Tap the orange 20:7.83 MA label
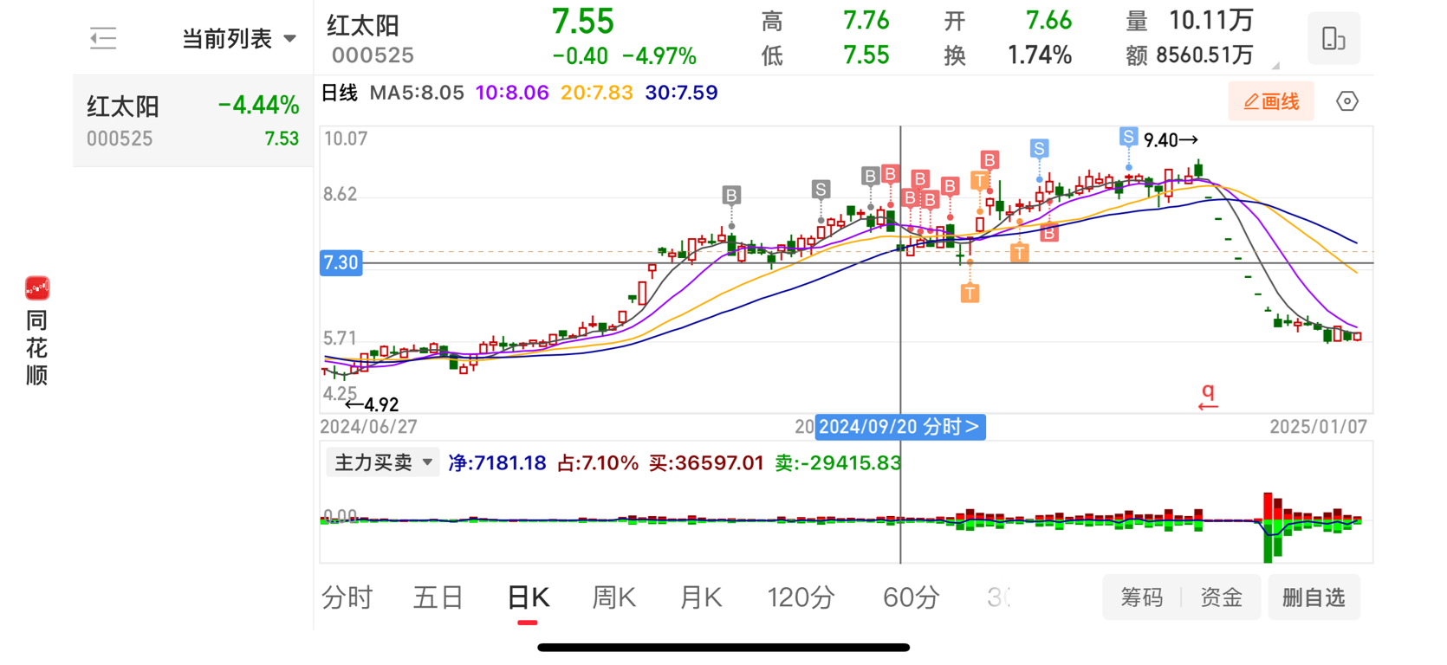The image size is (1447, 665). click(597, 93)
